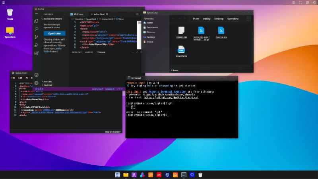The height and width of the screenshot is (179, 318).
Task: Open the Accounts icon in Code
Action: [37, 75]
